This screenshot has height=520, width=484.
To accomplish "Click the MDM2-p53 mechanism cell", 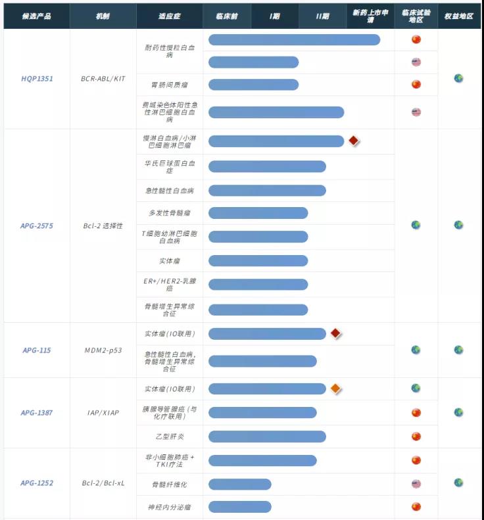I will [x=103, y=350].
